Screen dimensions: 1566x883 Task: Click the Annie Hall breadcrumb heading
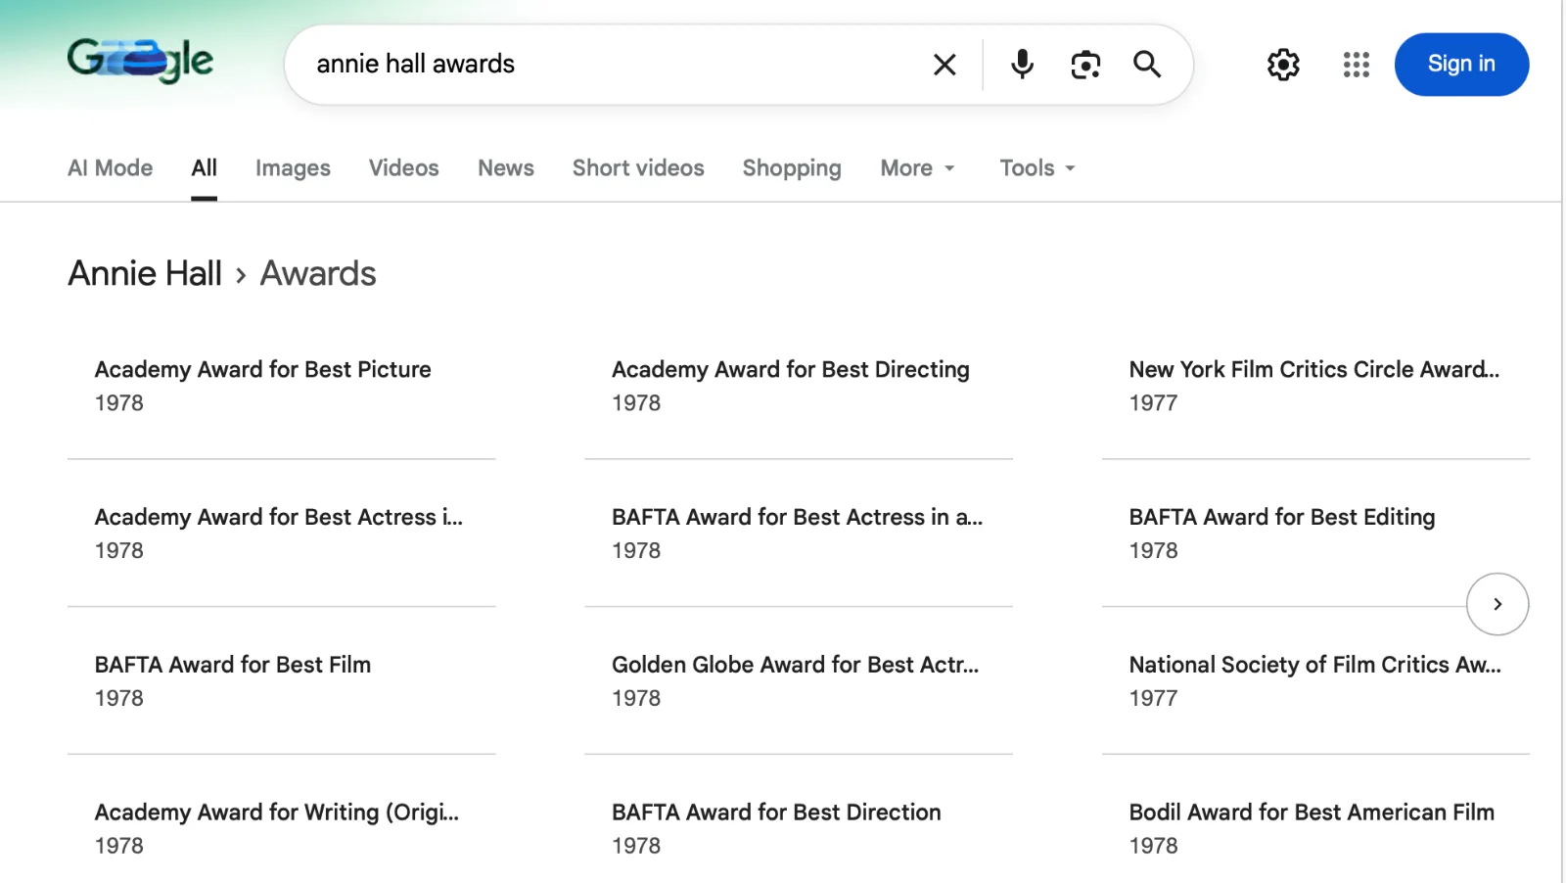pyautogui.click(x=145, y=273)
